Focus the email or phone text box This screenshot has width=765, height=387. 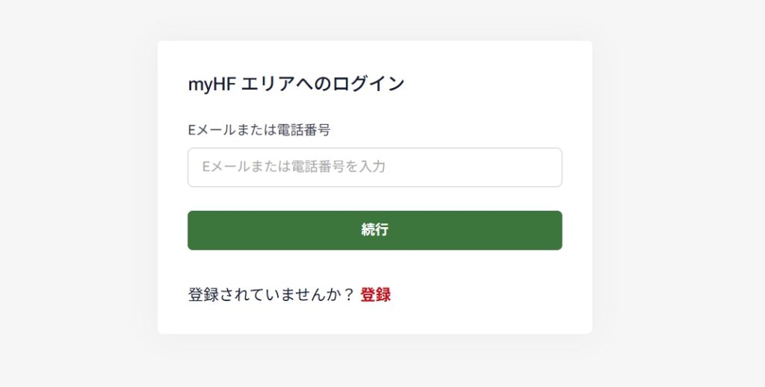pos(374,167)
